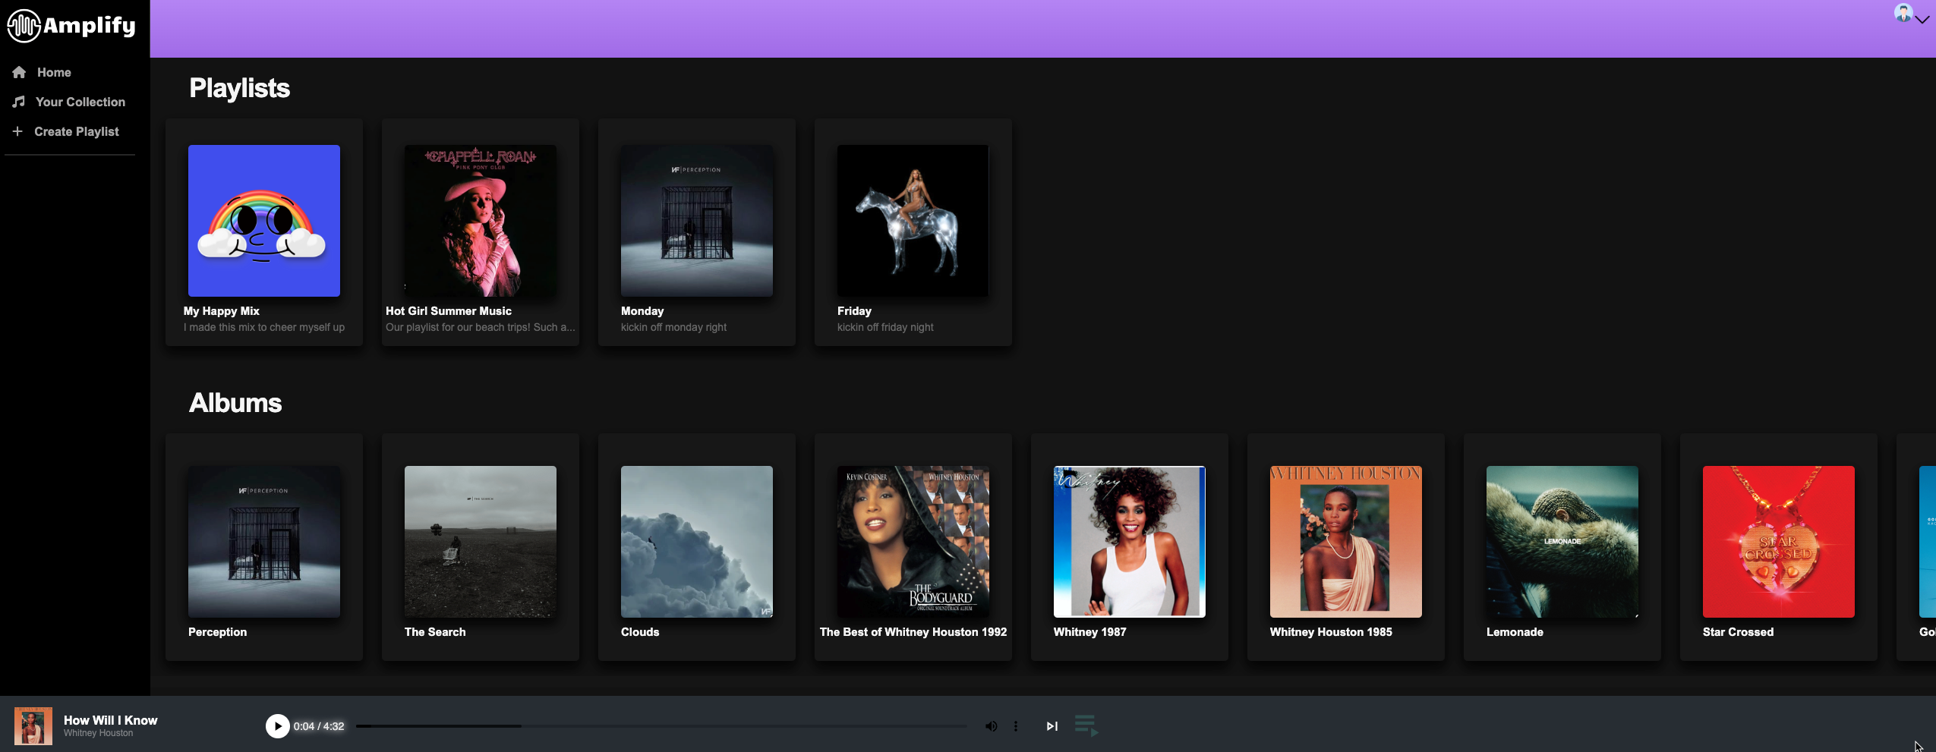Click the Create Playlist plus icon
This screenshot has height=752, width=1936.
(17, 131)
